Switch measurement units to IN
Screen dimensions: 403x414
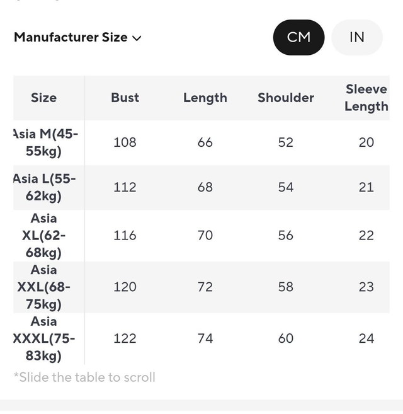[x=357, y=37]
